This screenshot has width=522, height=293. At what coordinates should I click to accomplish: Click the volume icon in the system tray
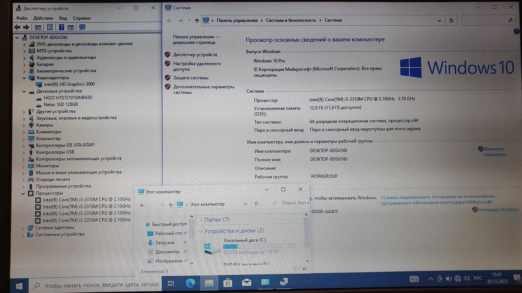coord(466,279)
